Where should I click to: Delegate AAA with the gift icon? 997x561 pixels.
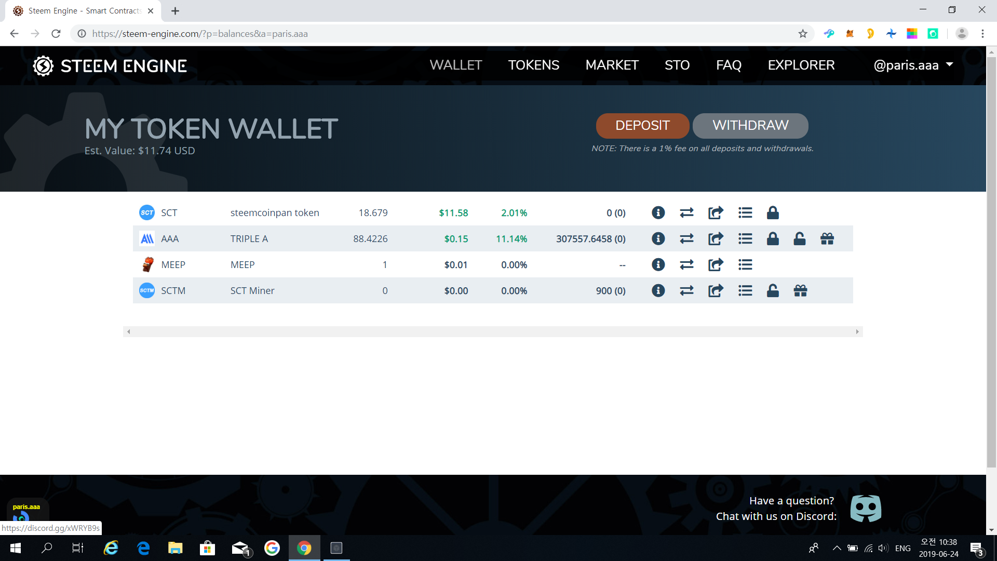[827, 238]
